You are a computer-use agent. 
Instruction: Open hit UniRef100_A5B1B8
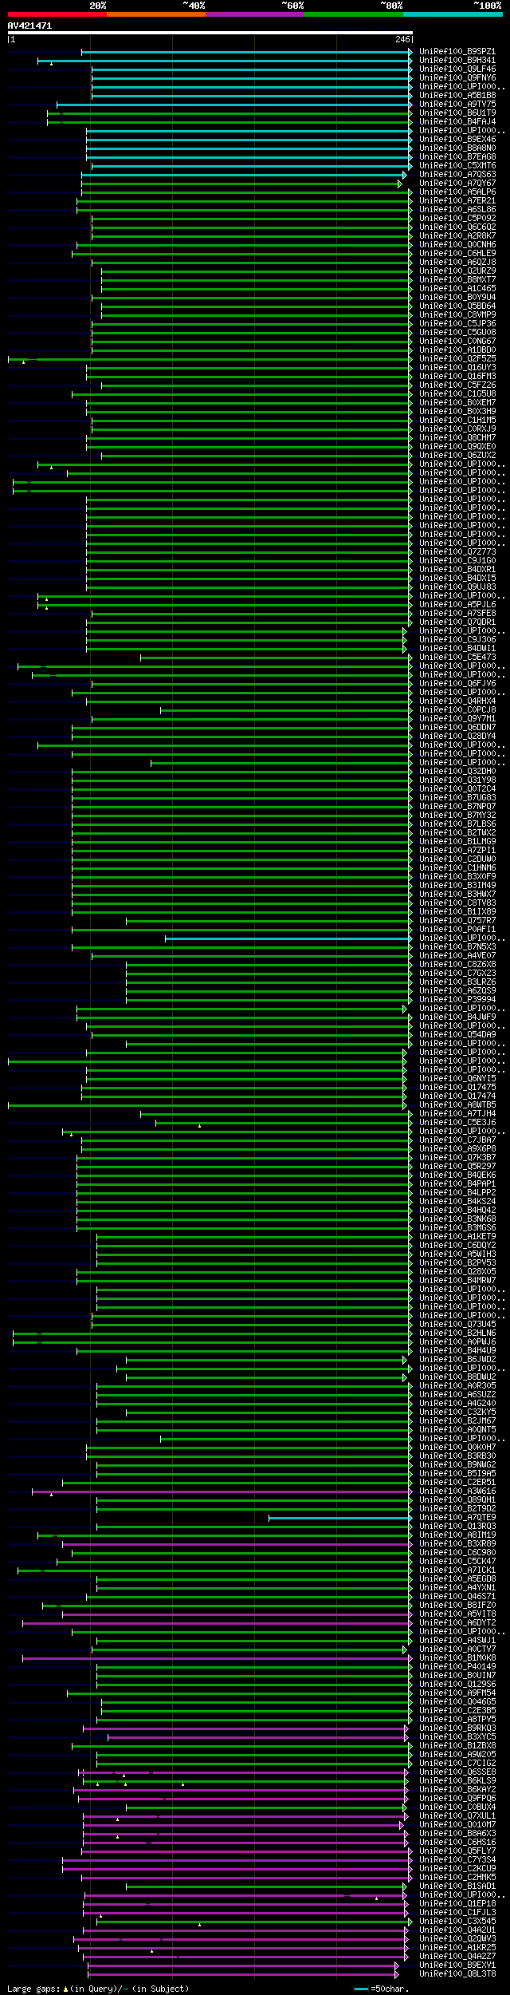click(x=457, y=96)
